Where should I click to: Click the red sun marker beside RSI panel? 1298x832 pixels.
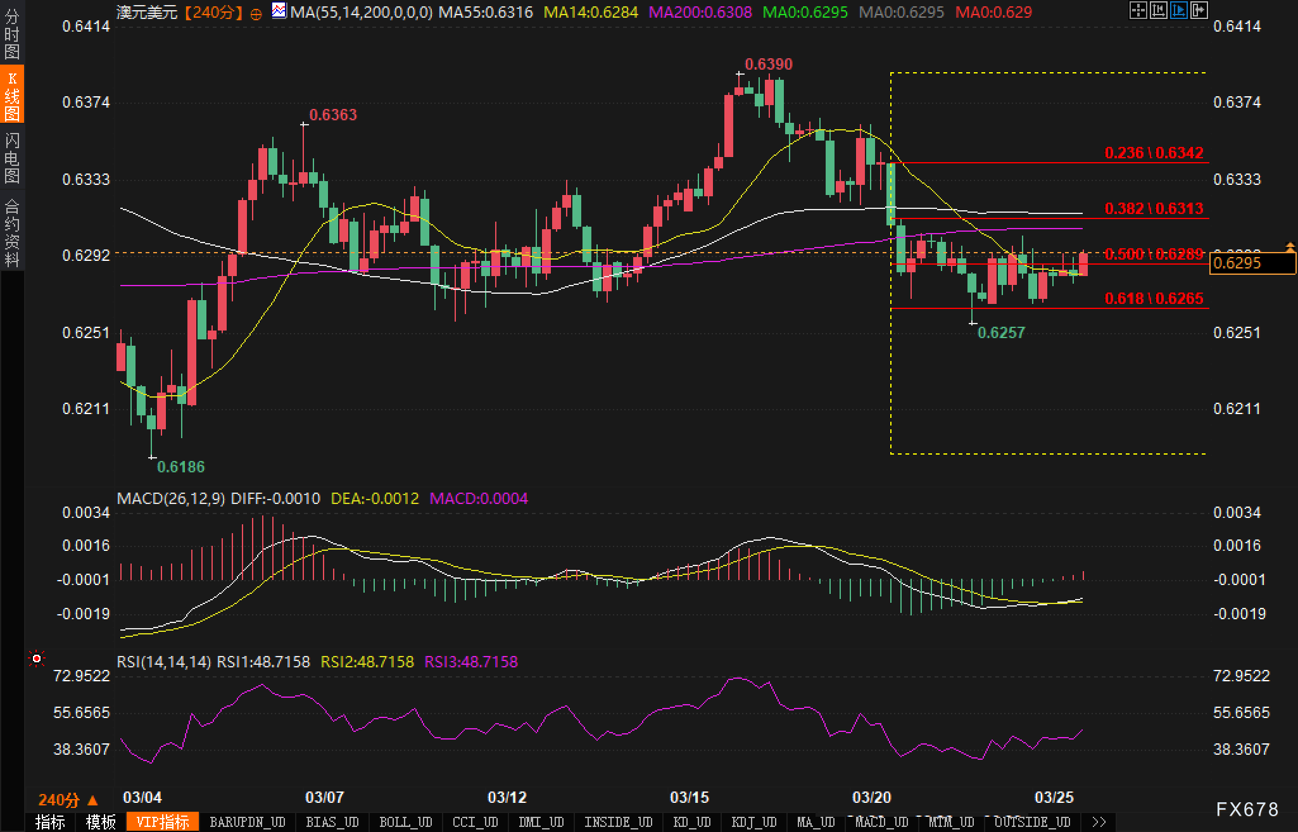(37, 659)
